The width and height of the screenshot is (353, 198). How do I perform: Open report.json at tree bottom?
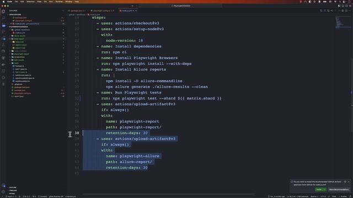pos(19,96)
